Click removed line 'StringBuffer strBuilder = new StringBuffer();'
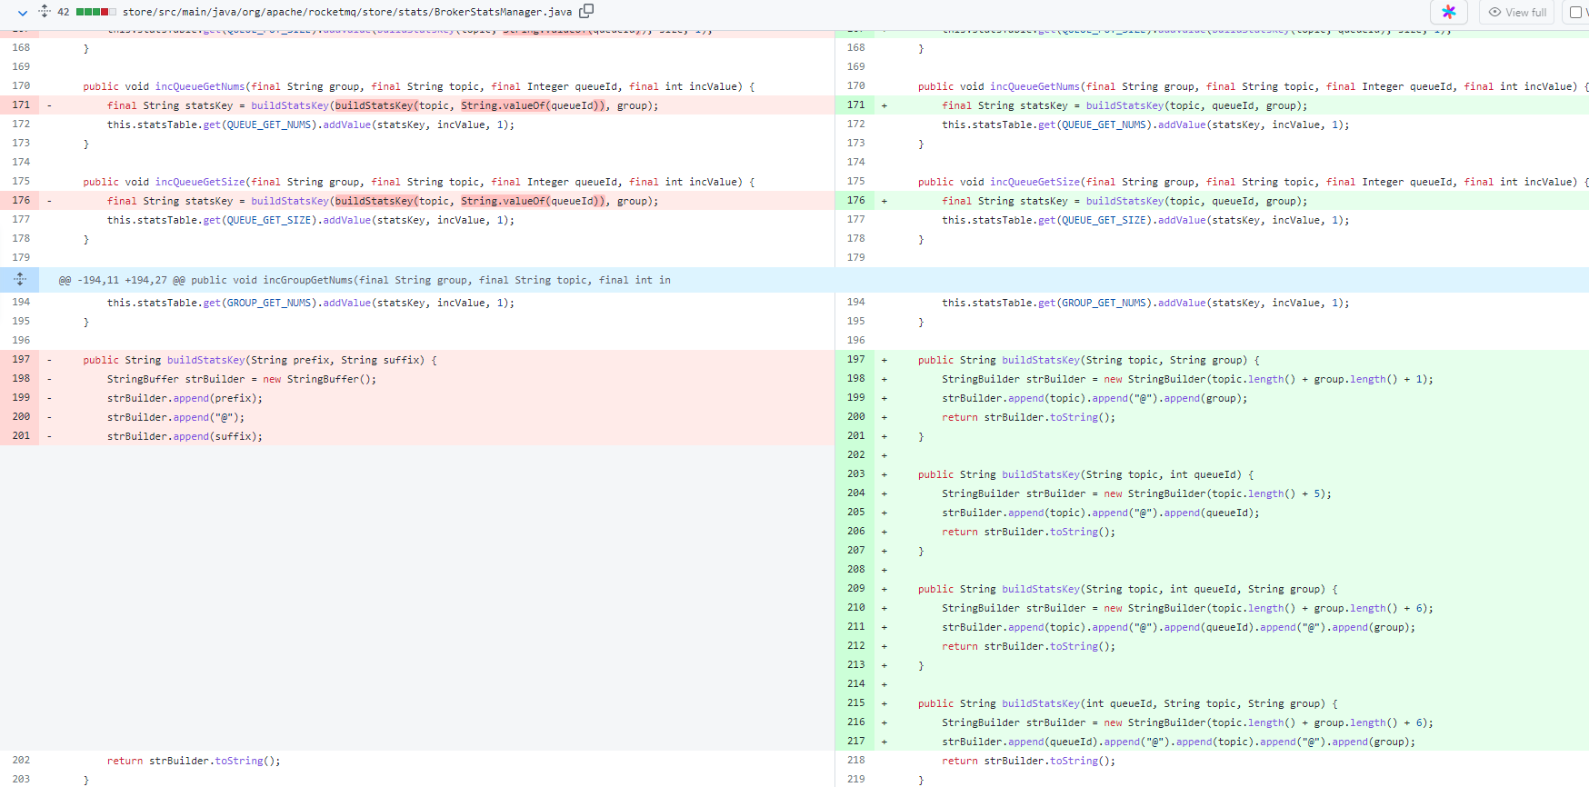This screenshot has width=1589, height=787. [242, 379]
